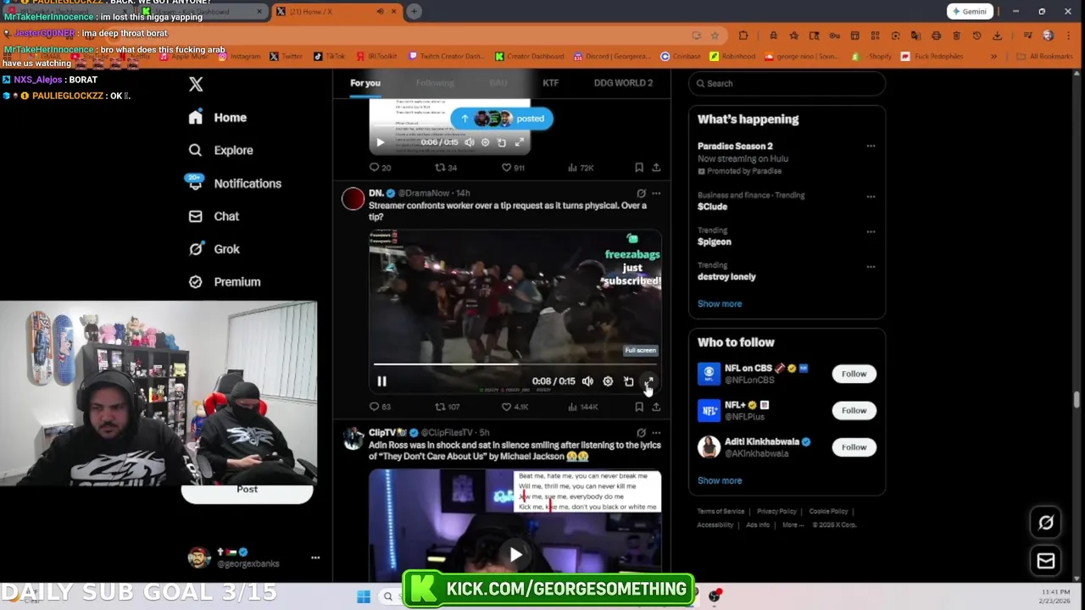Screen dimensions: 1085x610
Task: Open more options for $Clude trend
Action: [871, 197]
